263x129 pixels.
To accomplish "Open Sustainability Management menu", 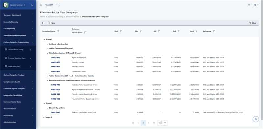I will (18, 35).
